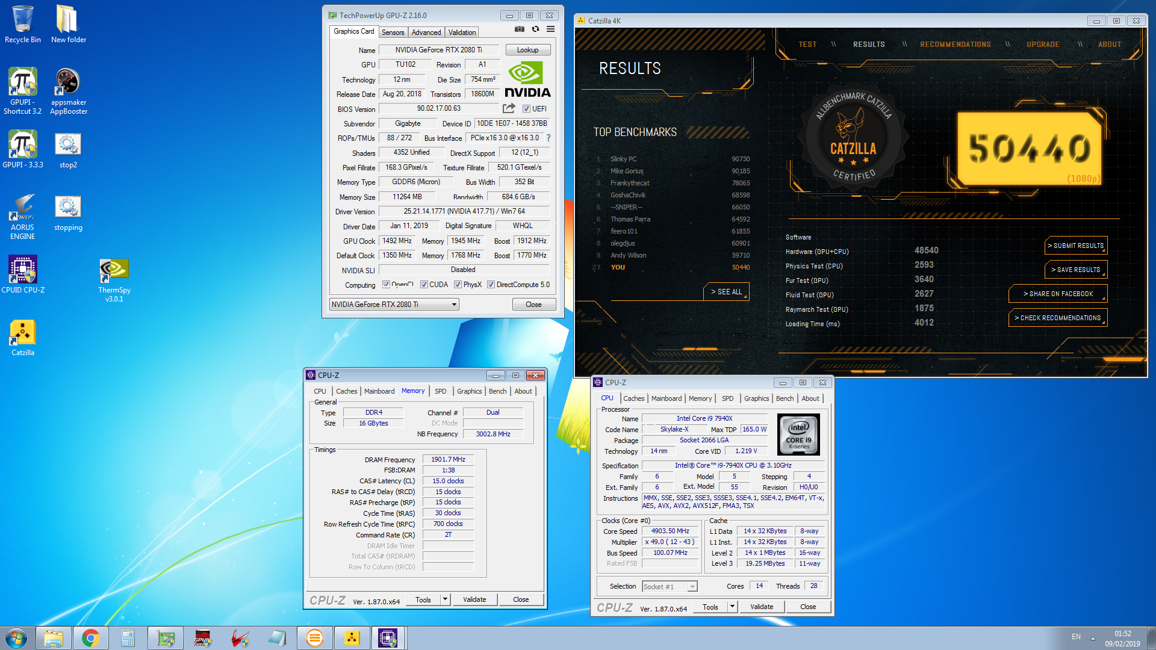1156x650 pixels.
Task: Toggle the UEFI checkbox in GPU-Z
Action: point(526,109)
